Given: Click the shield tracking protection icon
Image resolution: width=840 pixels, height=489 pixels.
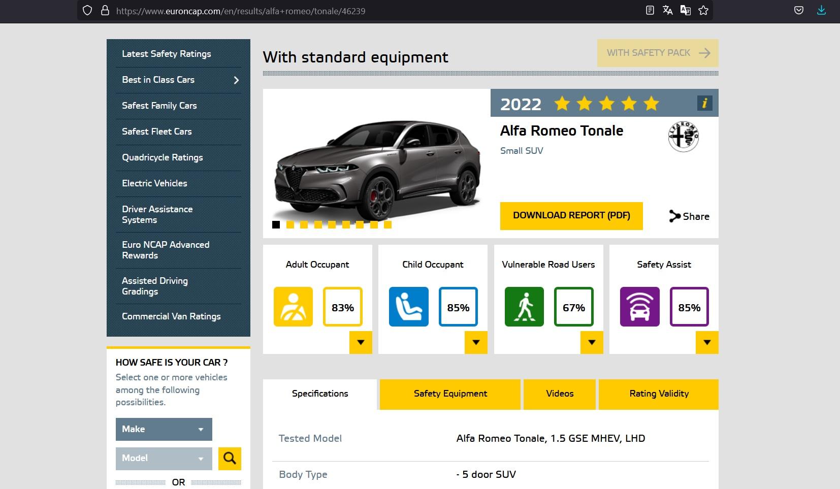Looking at the screenshot, I should pyautogui.click(x=87, y=11).
